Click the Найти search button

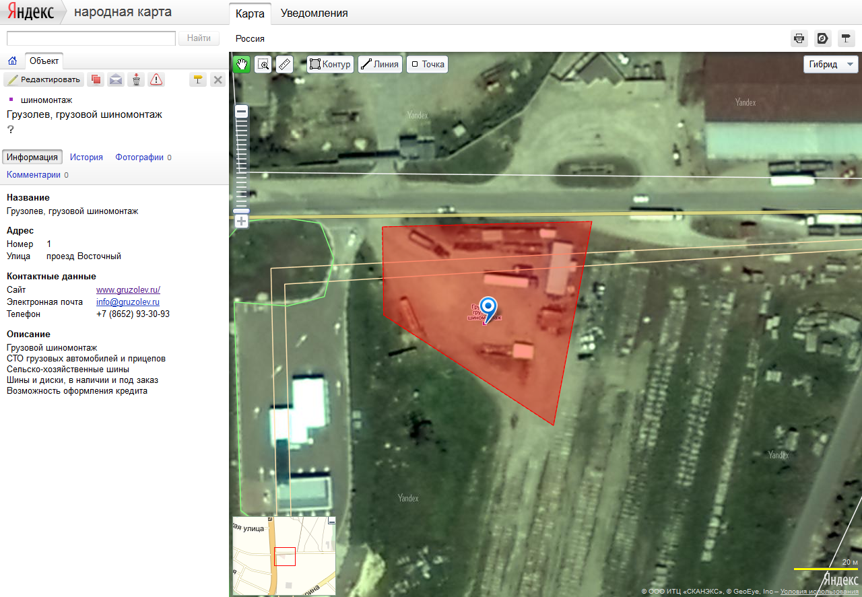pyautogui.click(x=199, y=38)
